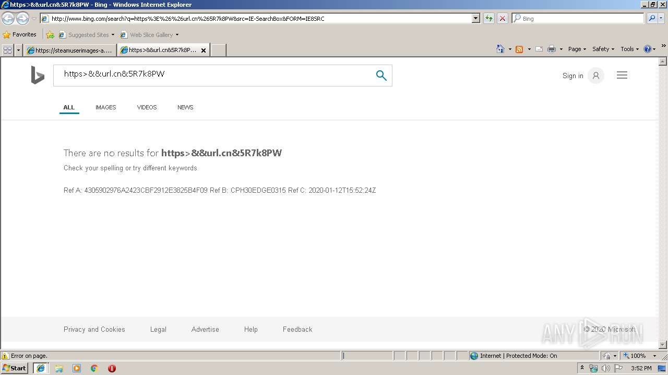The width and height of the screenshot is (668, 375).
Task: Select the IMAGES results tab
Action: click(105, 107)
